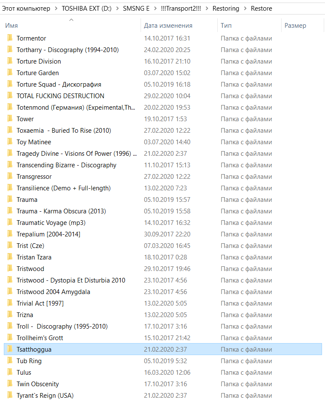Select Totenmond (Германия) folder name
The height and width of the screenshot is (405, 325).
(x=76, y=108)
